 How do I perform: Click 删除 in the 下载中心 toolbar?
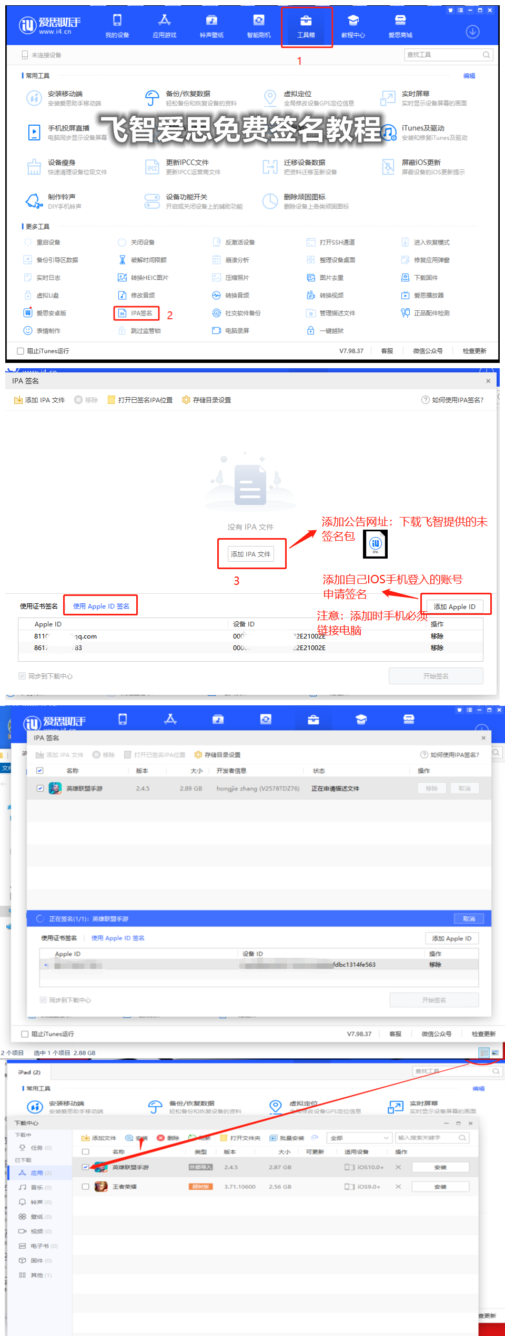point(168,1138)
